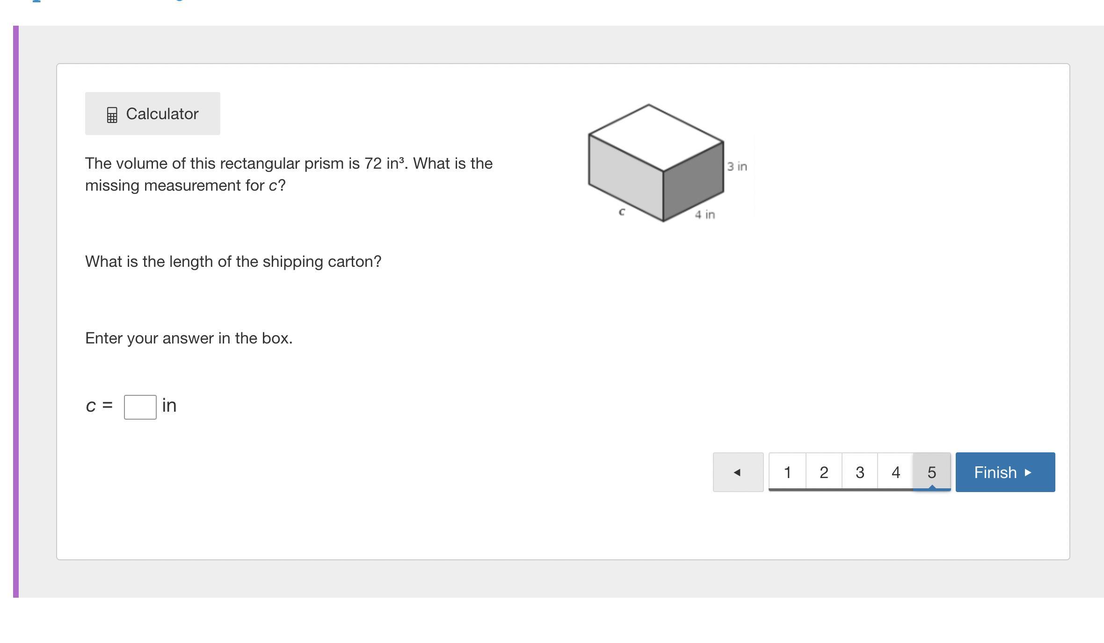The image size is (1104, 643).
Task: Click the "c" label under prism
Action: click(622, 212)
